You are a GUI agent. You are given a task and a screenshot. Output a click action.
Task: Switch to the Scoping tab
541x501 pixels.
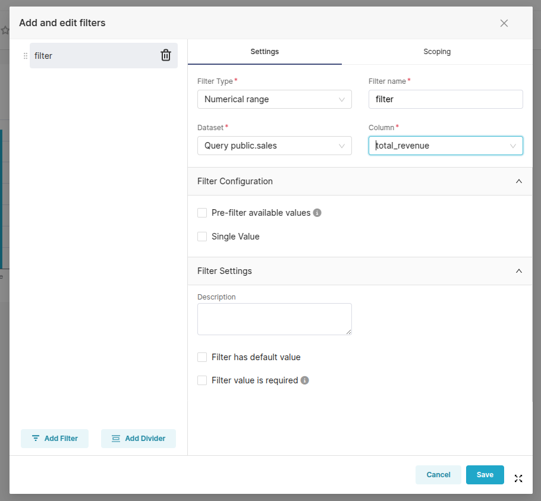click(x=437, y=52)
